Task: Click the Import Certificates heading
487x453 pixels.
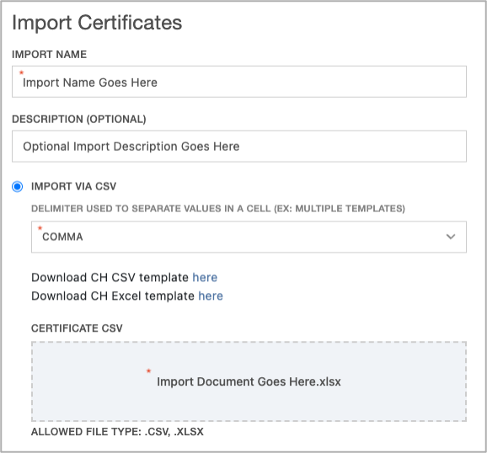Action: point(97,23)
